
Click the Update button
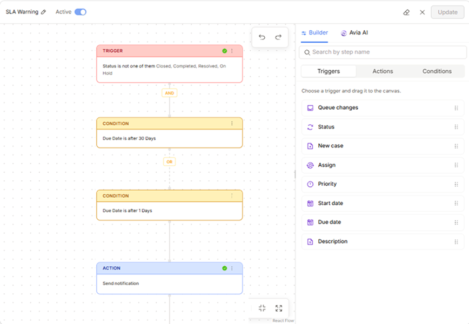447,12
